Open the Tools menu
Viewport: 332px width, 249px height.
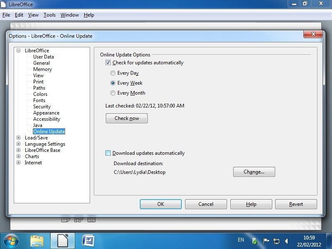tap(49, 15)
